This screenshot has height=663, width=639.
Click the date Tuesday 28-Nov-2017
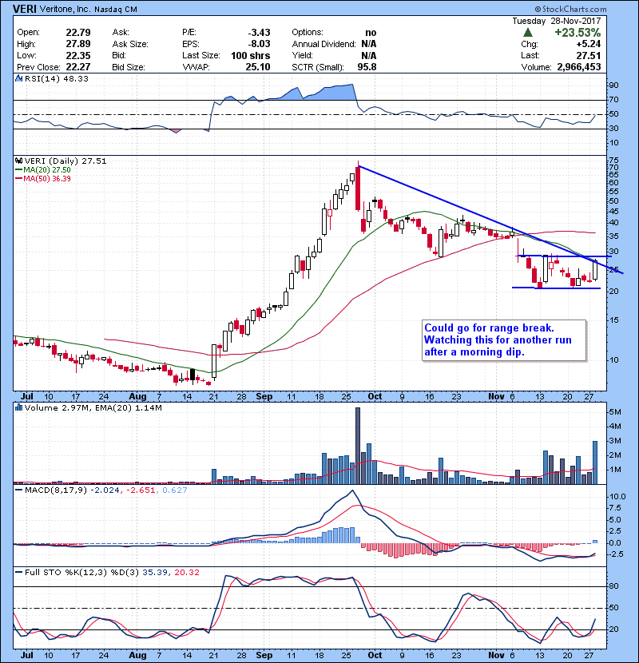[x=557, y=21]
